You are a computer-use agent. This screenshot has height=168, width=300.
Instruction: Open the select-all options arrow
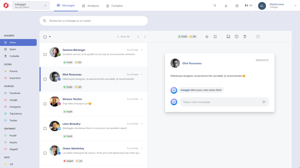(x=50, y=37)
